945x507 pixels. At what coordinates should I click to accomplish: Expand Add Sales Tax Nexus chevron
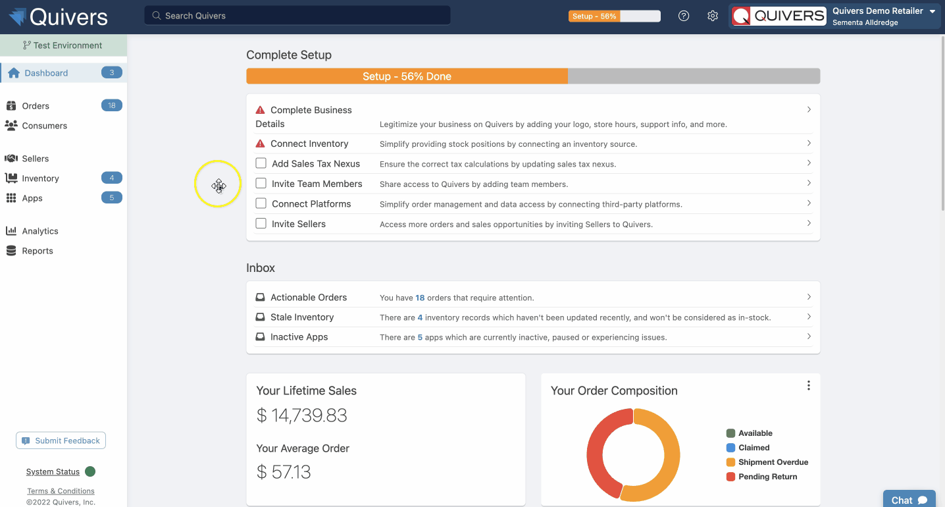point(809,163)
